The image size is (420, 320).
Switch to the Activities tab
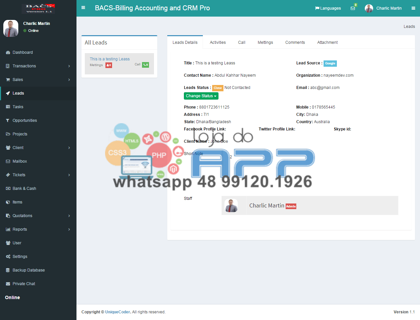tap(218, 42)
